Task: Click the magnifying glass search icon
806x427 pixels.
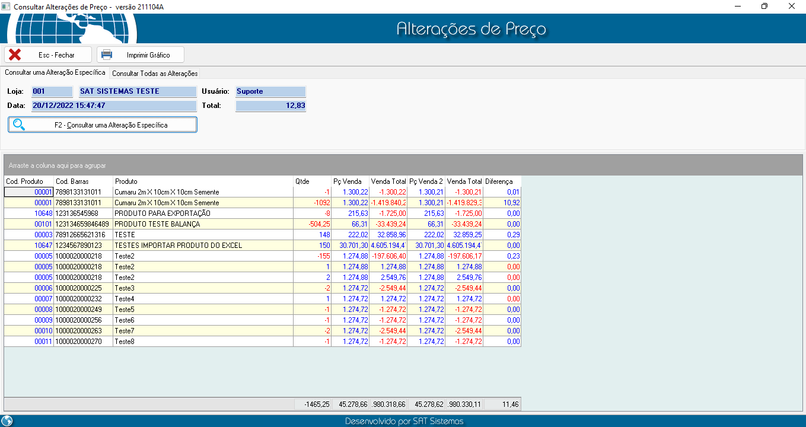Action: tap(19, 125)
